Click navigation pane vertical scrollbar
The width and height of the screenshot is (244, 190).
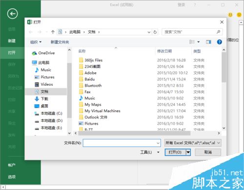coord(69,90)
